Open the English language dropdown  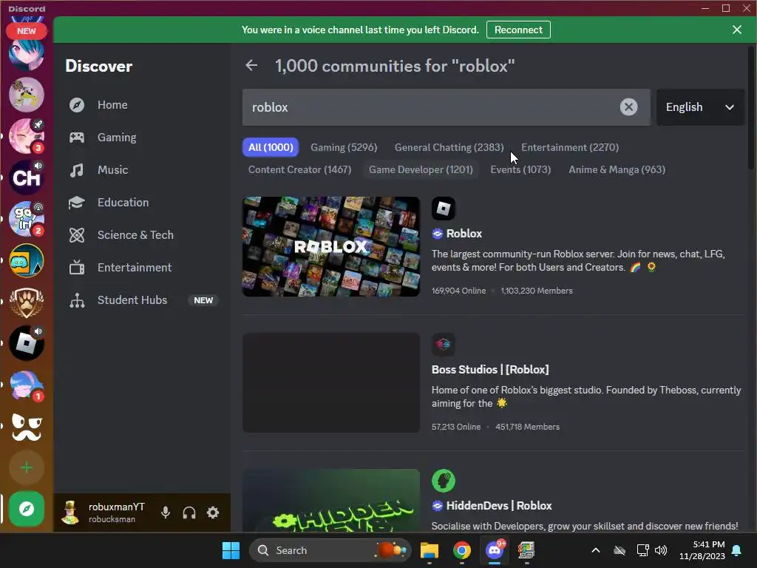(x=700, y=106)
